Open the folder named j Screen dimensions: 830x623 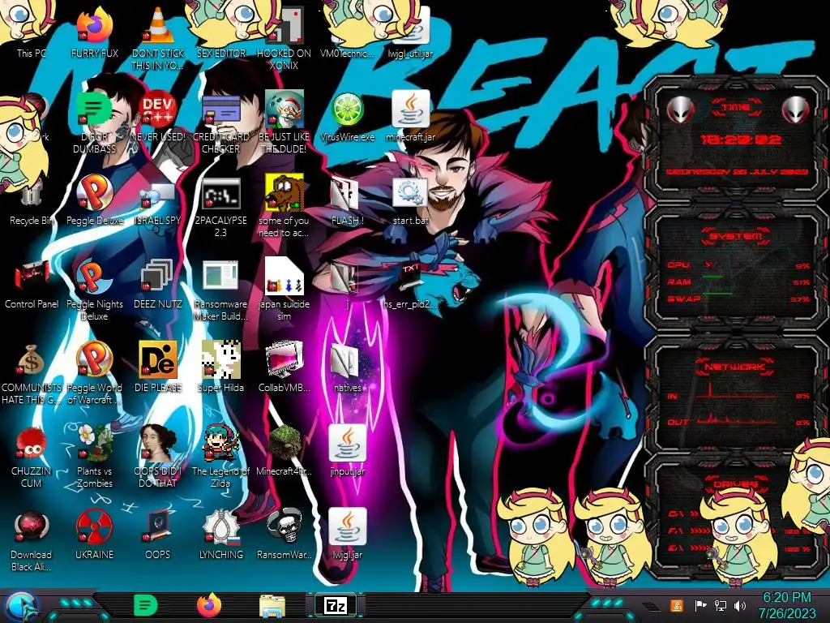click(x=347, y=285)
